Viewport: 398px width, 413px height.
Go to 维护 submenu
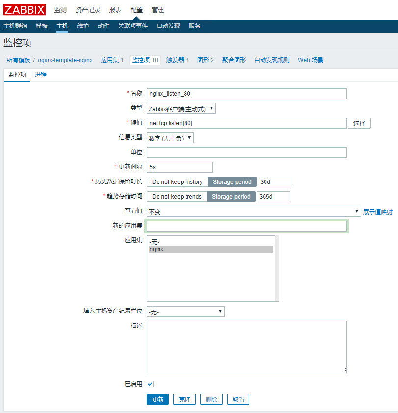point(83,26)
